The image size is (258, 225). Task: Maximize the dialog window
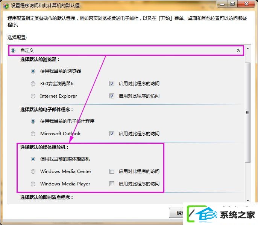click(x=232, y=4)
